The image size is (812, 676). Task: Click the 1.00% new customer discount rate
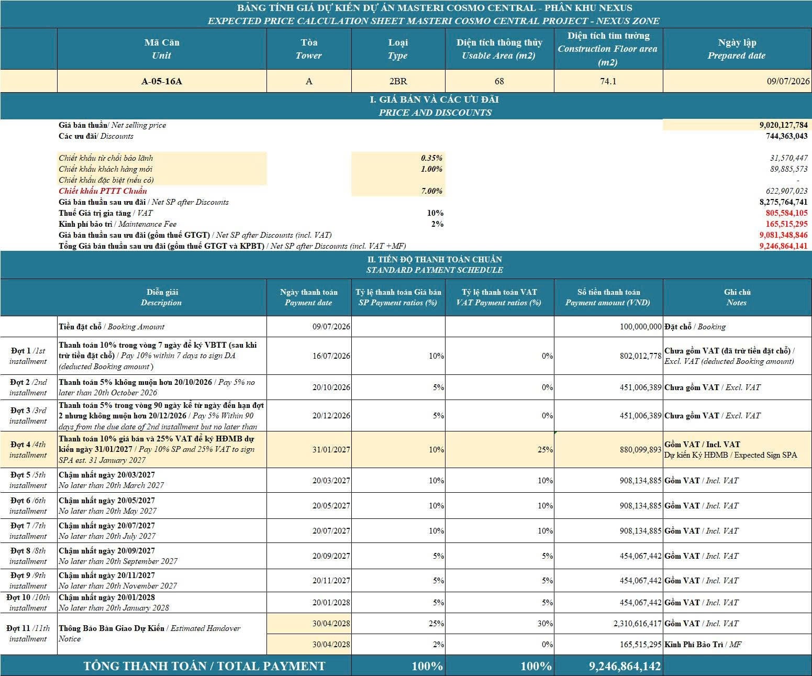coord(432,169)
